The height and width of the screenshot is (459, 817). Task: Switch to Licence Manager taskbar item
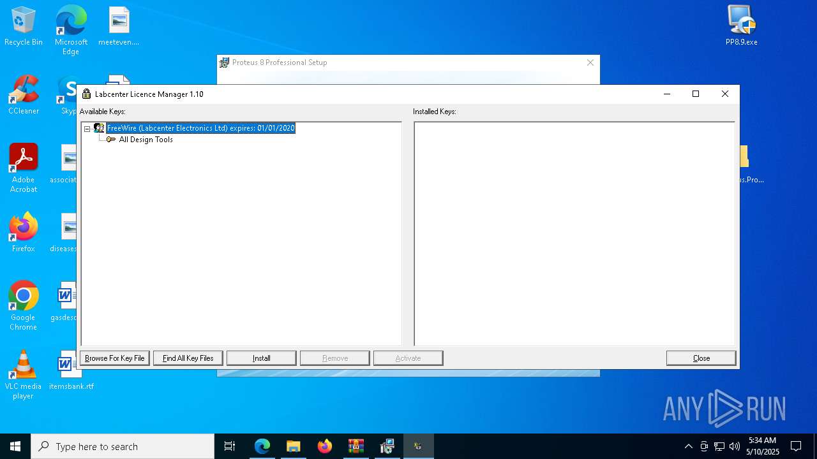[x=419, y=446]
